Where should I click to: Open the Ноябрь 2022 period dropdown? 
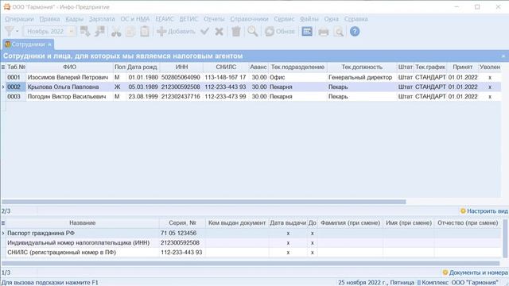(71, 32)
